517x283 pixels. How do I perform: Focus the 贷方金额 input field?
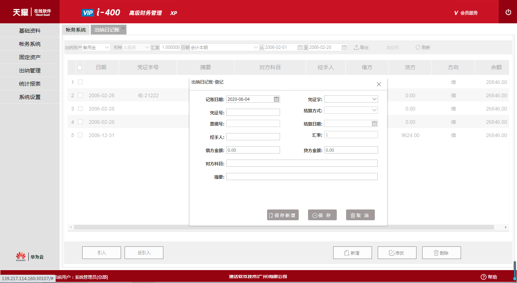coord(351,150)
